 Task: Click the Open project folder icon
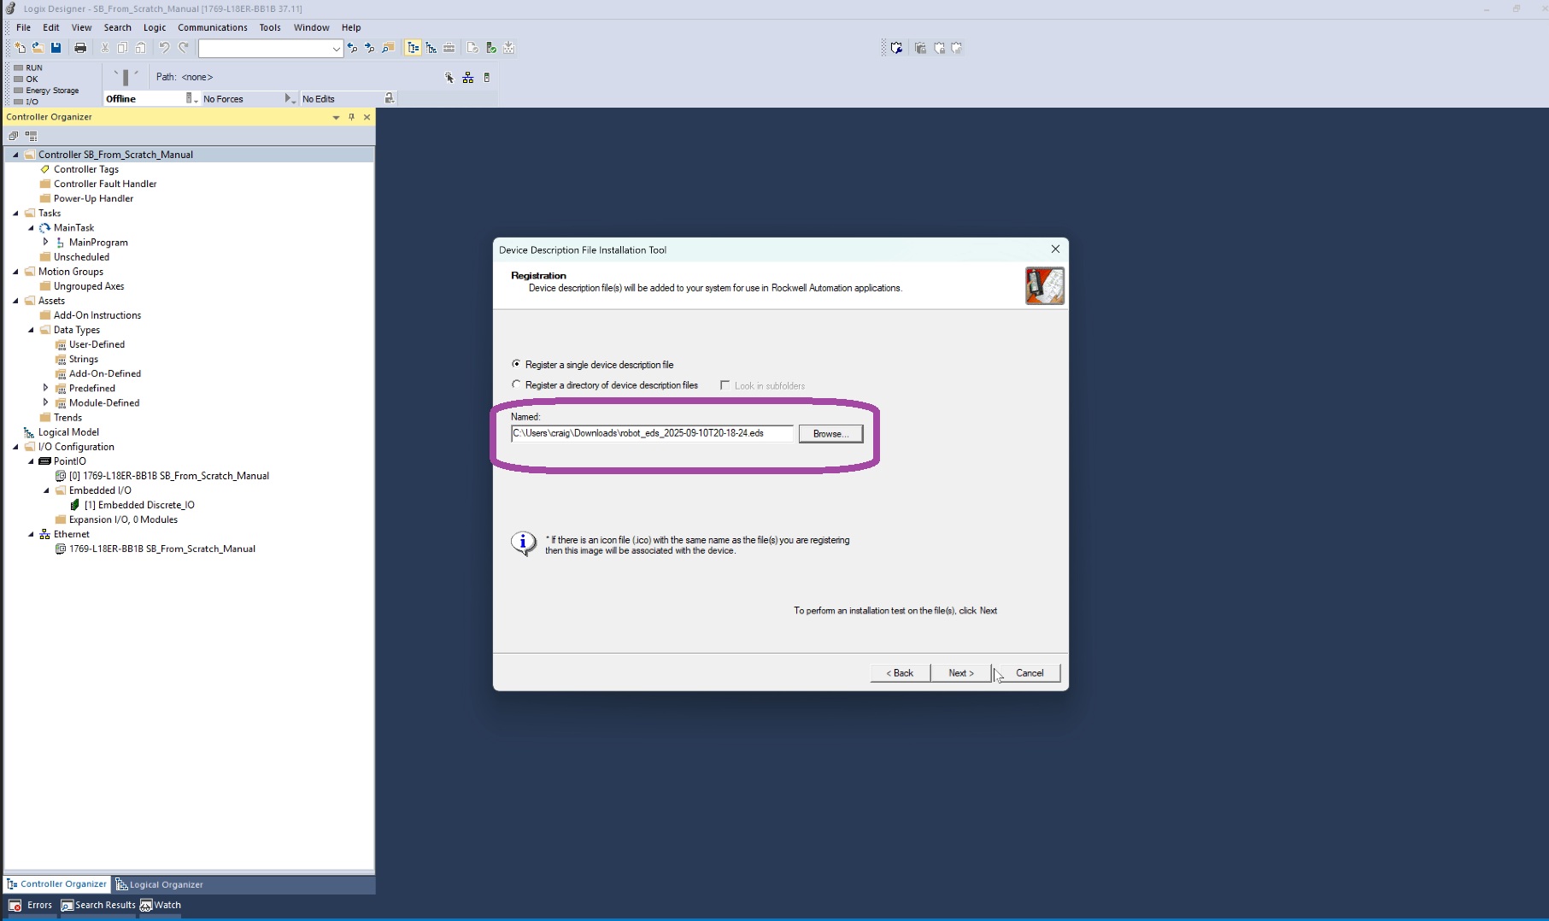38,48
